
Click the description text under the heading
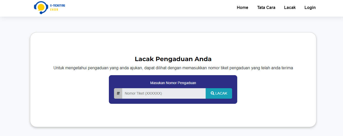tap(173, 68)
